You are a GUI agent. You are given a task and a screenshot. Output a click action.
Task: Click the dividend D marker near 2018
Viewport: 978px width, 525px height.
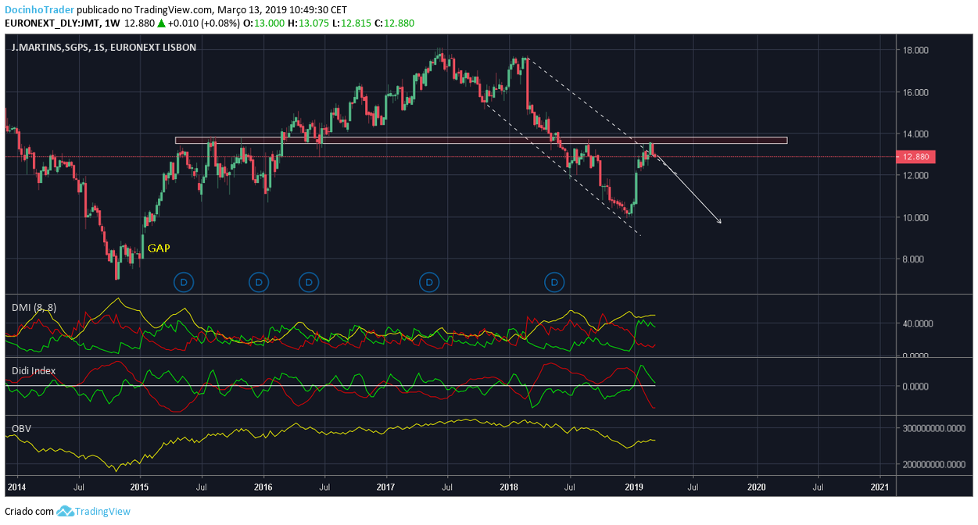pyautogui.click(x=554, y=281)
